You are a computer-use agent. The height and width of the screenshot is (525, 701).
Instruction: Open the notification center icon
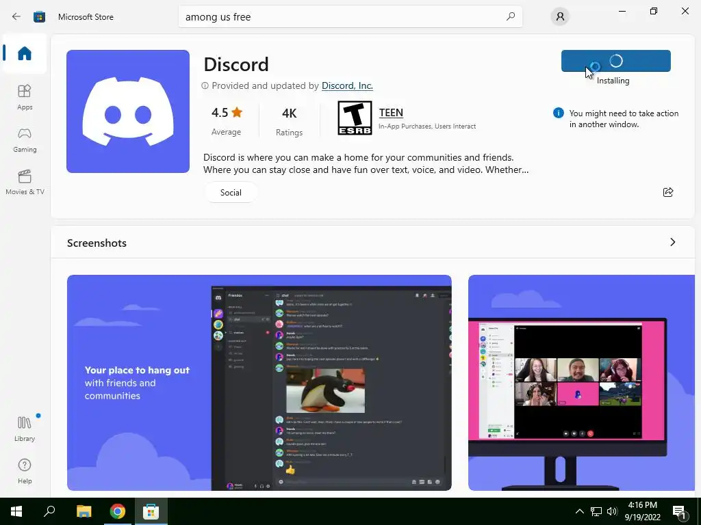coord(679,511)
